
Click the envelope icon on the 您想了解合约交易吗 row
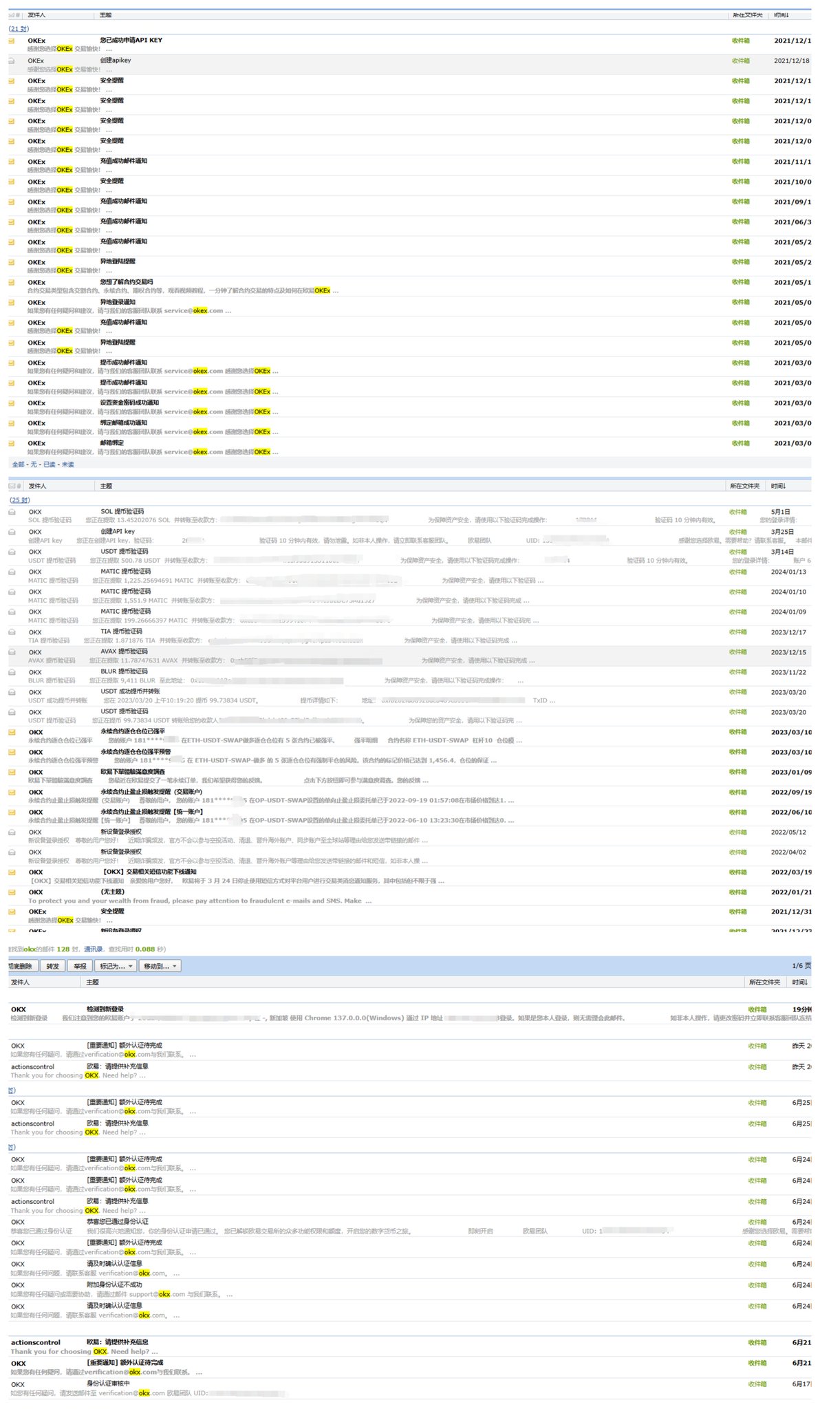click(11, 282)
